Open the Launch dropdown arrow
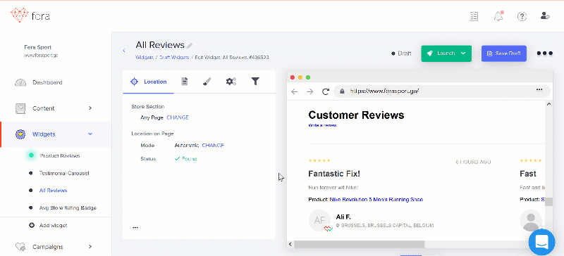The image size is (564, 256). [x=463, y=53]
